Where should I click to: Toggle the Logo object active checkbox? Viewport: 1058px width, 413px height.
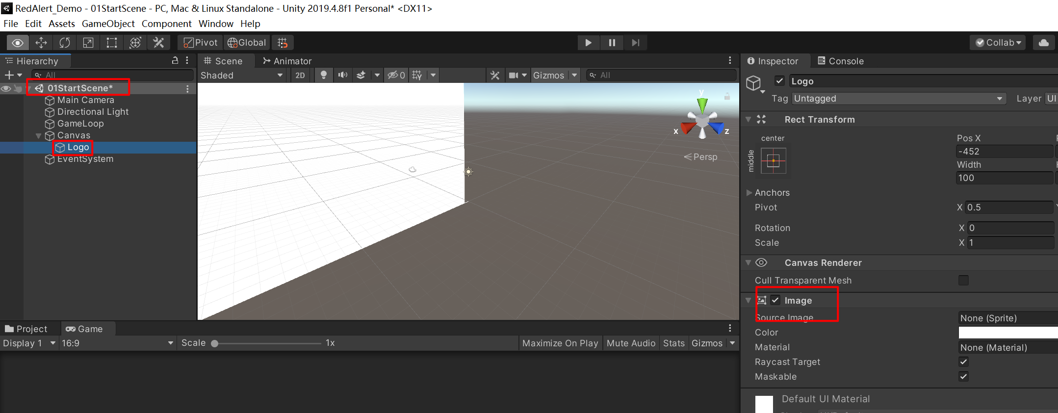pyautogui.click(x=779, y=81)
